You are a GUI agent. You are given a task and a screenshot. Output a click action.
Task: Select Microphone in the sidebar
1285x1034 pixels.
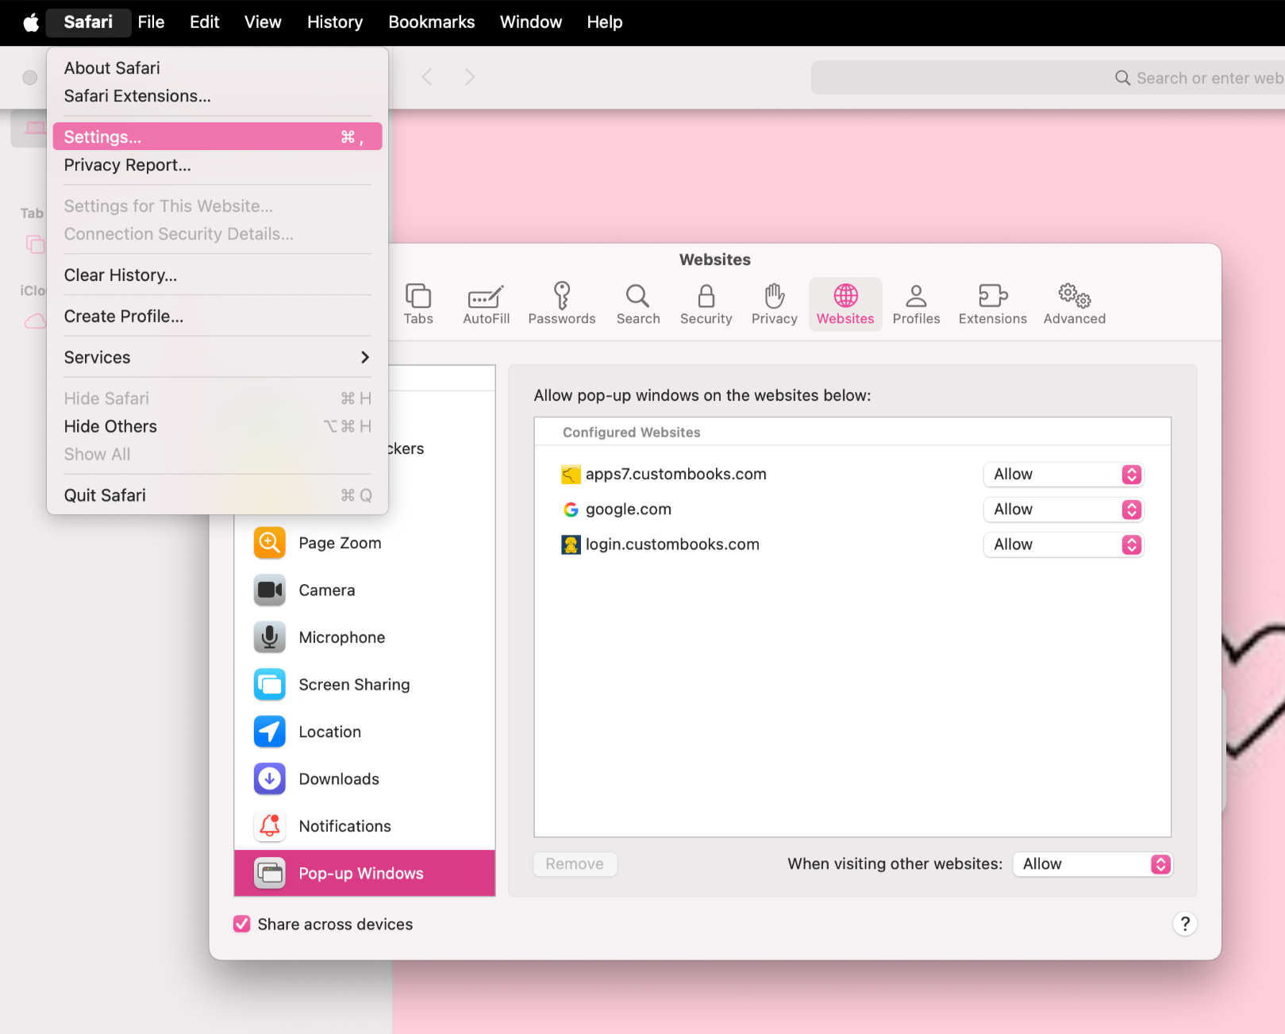tap(365, 637)
